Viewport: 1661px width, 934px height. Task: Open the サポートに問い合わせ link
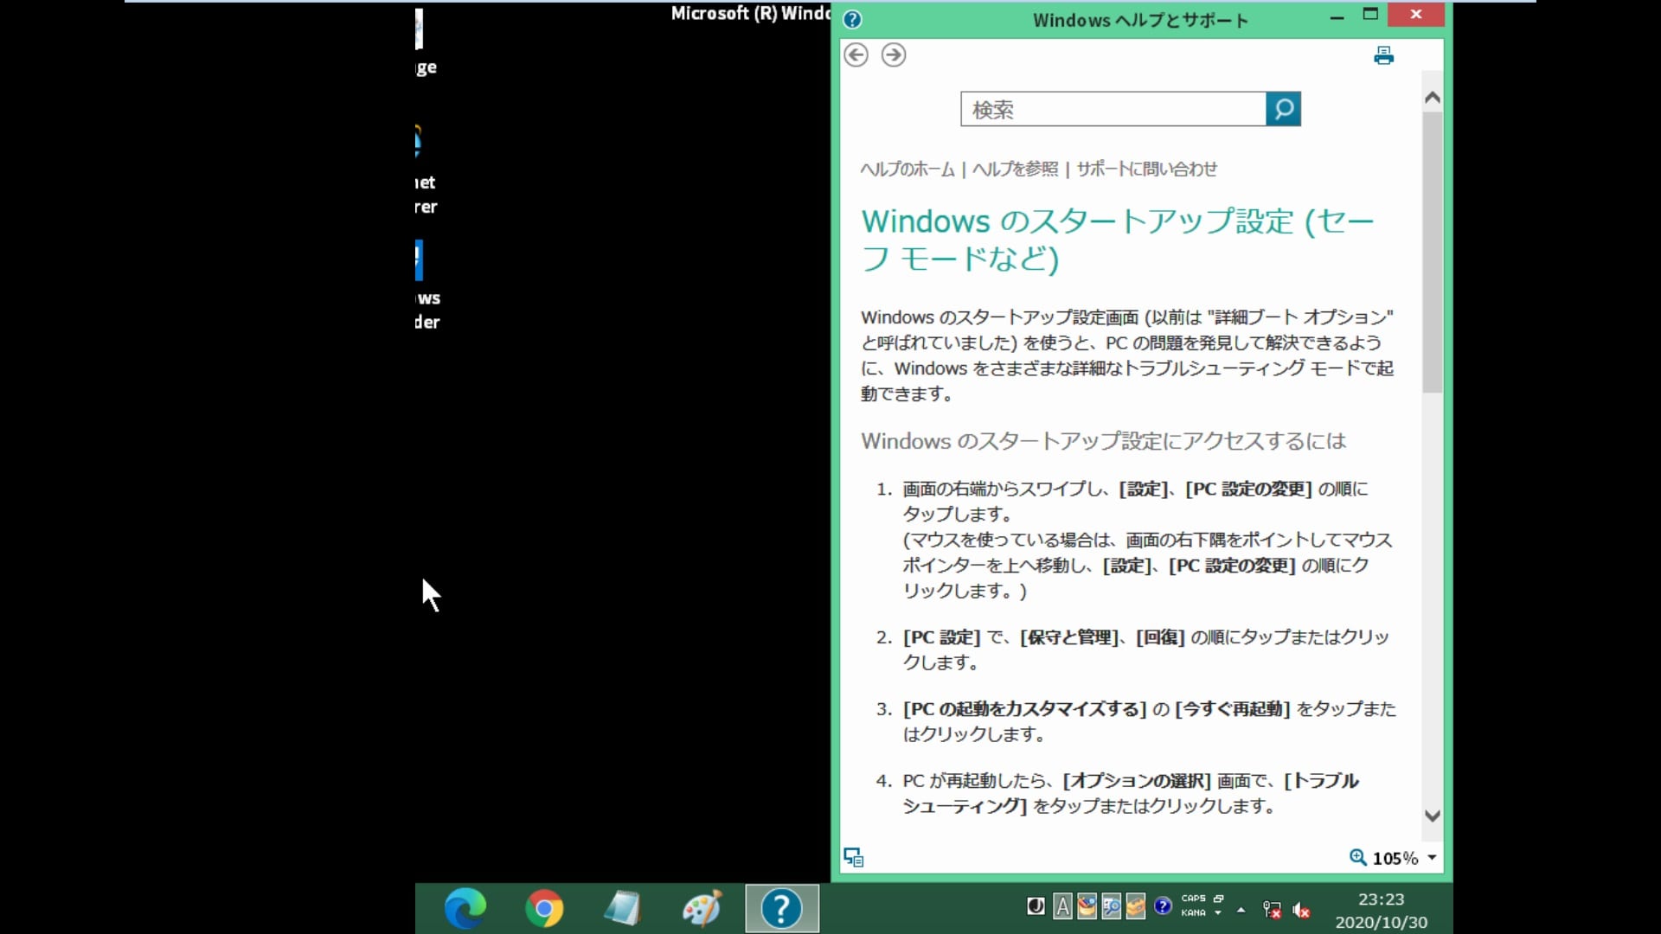1147,169
